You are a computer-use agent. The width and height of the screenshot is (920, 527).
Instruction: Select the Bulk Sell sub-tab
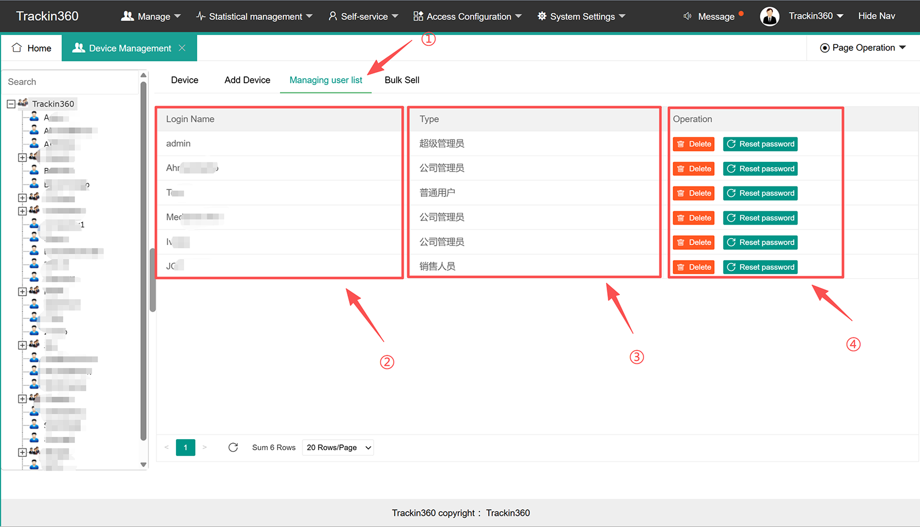coord(402,80)
